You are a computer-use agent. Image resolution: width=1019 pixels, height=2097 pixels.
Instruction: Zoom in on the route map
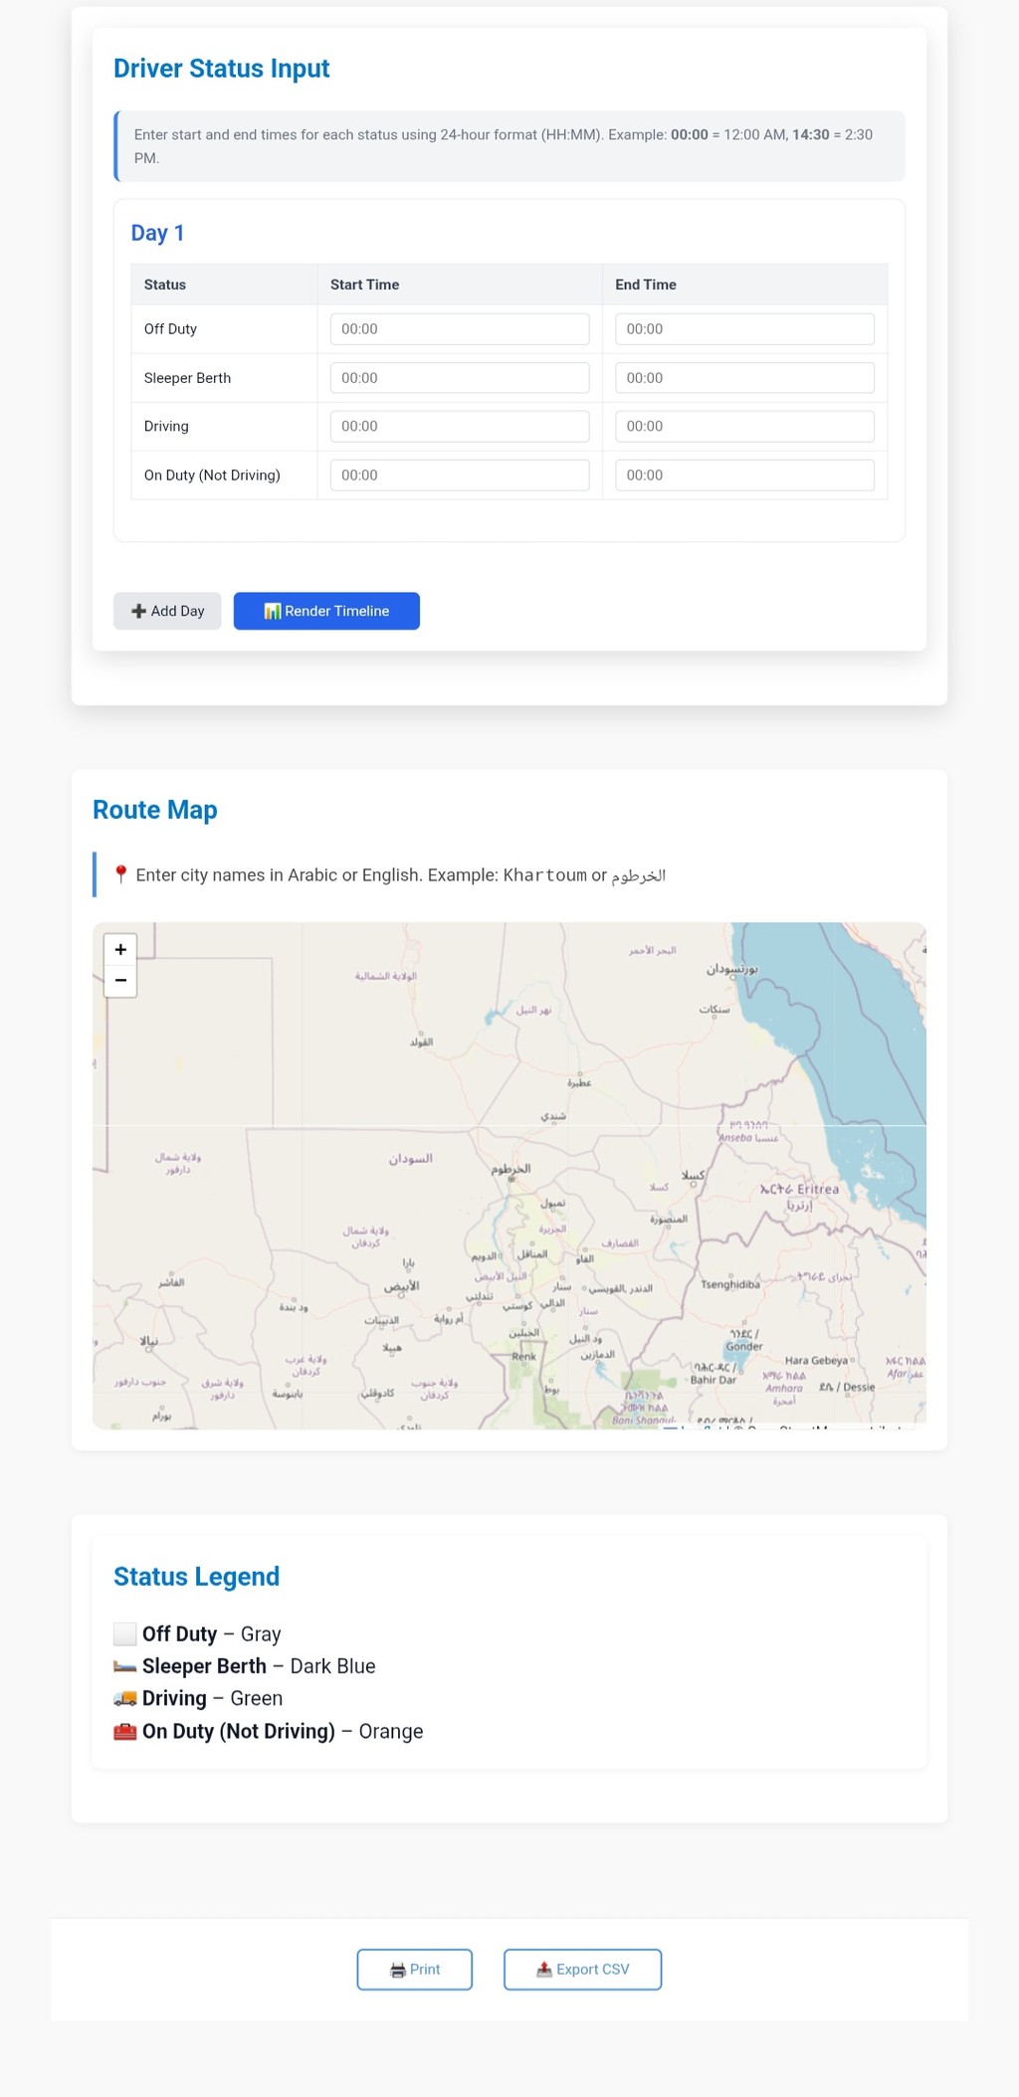(x=120, y=949)
